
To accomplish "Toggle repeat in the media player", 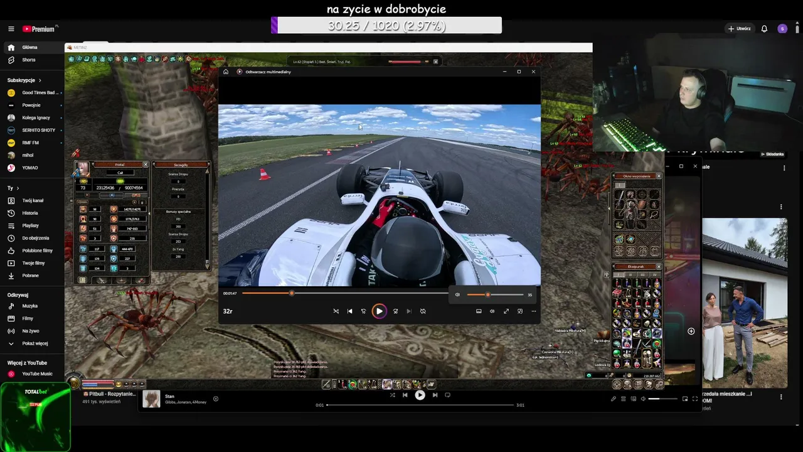I will pos(423,311).
